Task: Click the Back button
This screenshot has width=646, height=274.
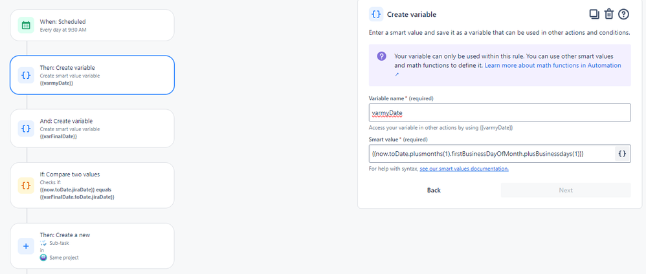Action: (x=434, y=190)
